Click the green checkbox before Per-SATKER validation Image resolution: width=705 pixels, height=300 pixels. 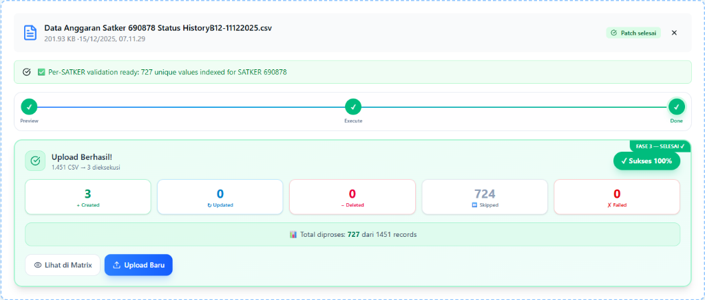pos(41,72)
